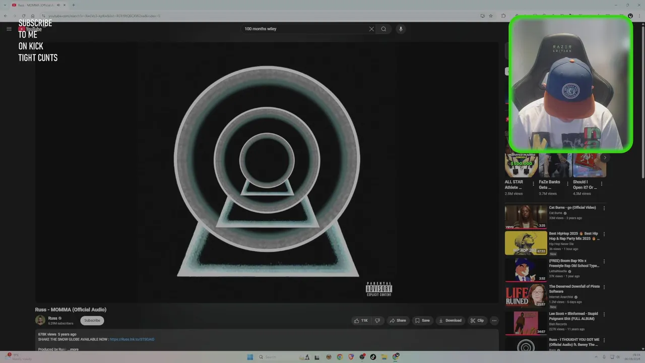Save the video to a playlist
The width and height of the screenshot is (645, 363).
tap(422, 320)
